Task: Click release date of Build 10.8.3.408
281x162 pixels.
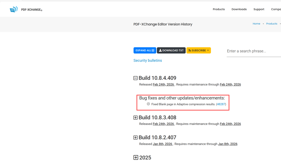Action: point(163,124)
